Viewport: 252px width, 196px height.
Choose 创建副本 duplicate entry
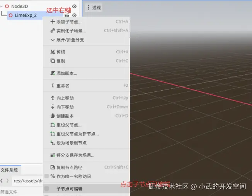(x=86, y=116)
